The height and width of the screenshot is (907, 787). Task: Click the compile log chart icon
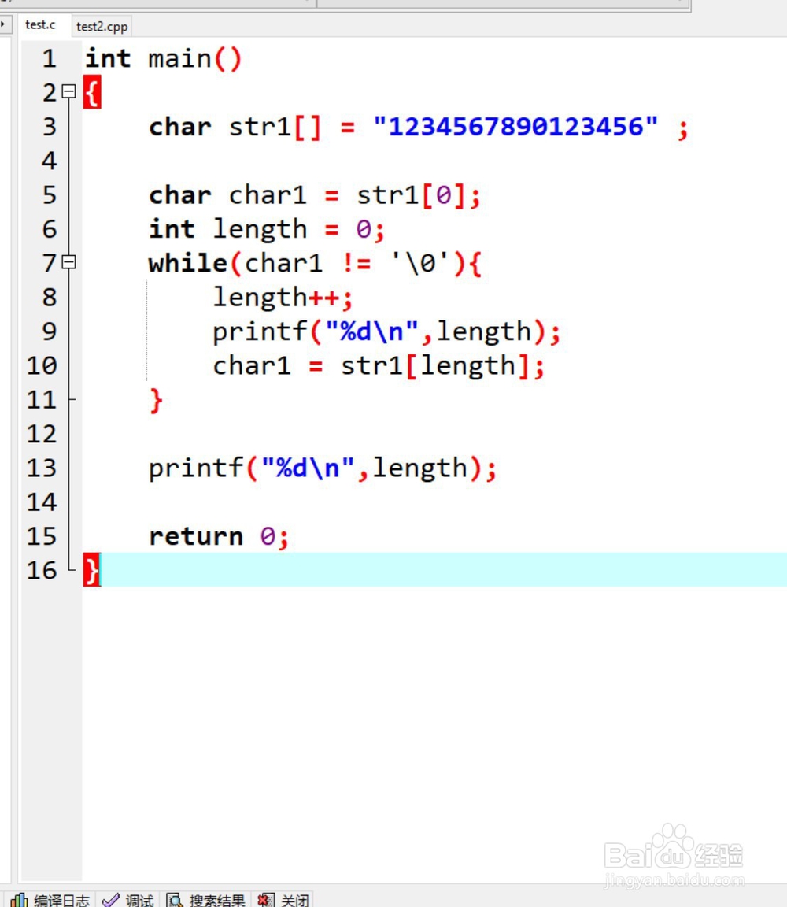pyautogui.click(x=19, y=900)
